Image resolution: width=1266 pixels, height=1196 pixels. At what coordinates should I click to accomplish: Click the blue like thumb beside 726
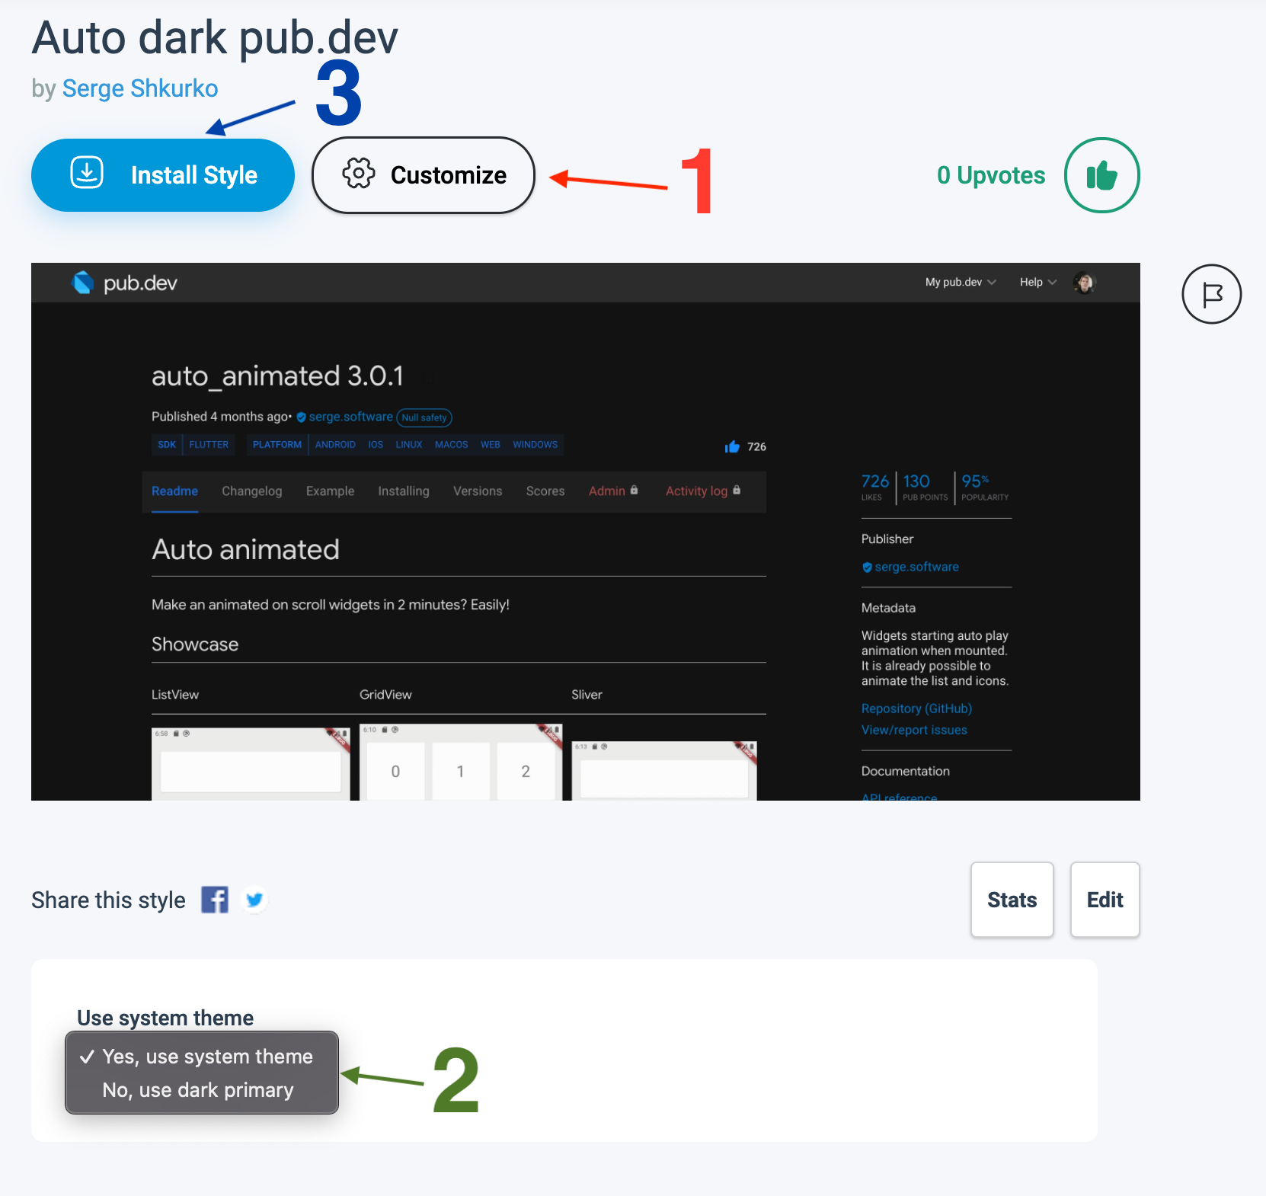click(732, 447)
